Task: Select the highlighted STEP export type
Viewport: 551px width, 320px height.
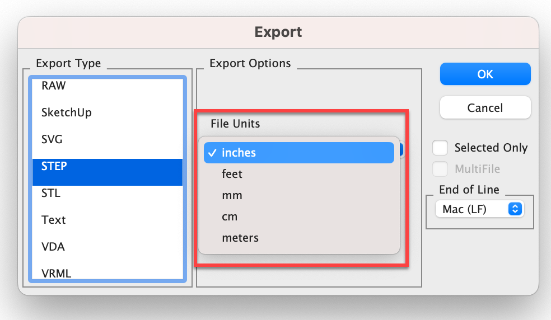Action: point(107,172)
